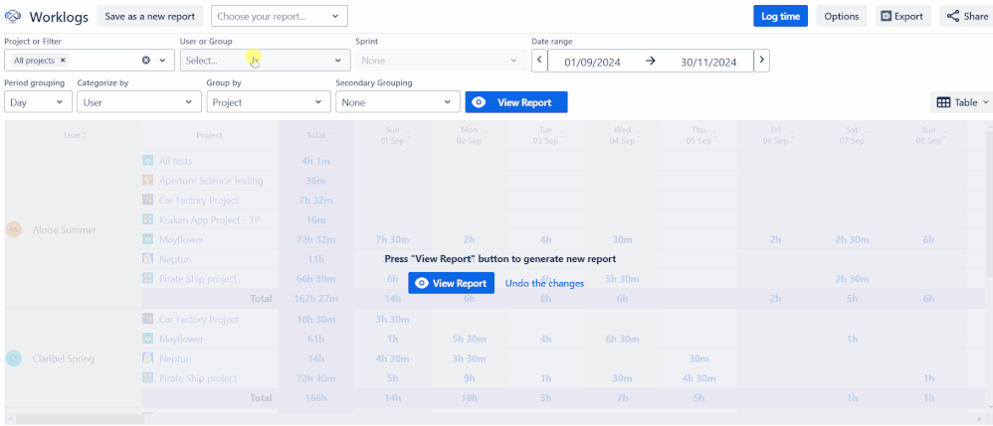This screenshot has height=426, width=993.
Task: Click the Fri 06 Sep column header
Action: pyautogui.click(x=775, y=135)
